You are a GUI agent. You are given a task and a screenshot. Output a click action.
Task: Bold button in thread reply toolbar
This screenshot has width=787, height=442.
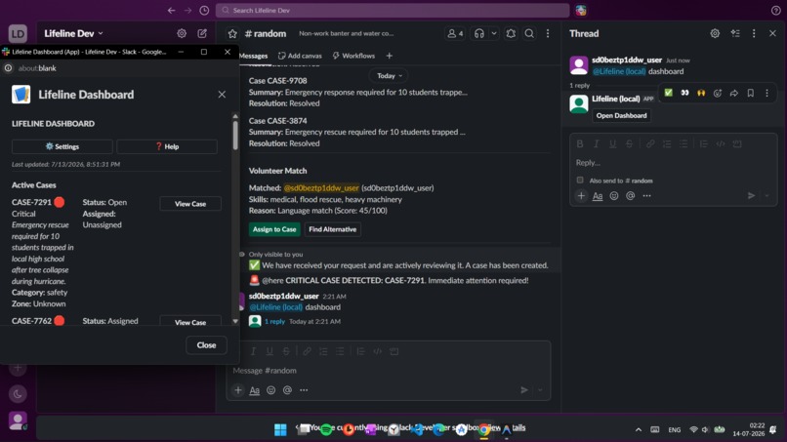click(580, 144)
